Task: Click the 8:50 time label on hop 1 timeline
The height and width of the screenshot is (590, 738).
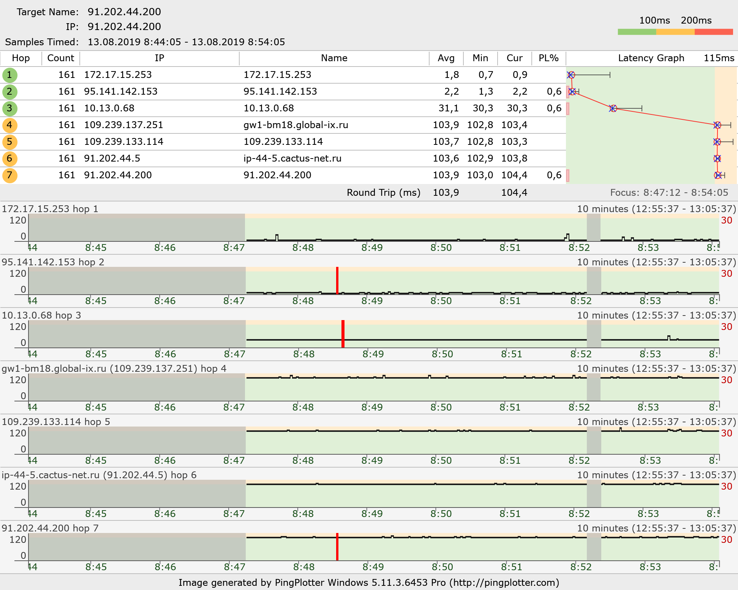Action: tap(441, 248)
